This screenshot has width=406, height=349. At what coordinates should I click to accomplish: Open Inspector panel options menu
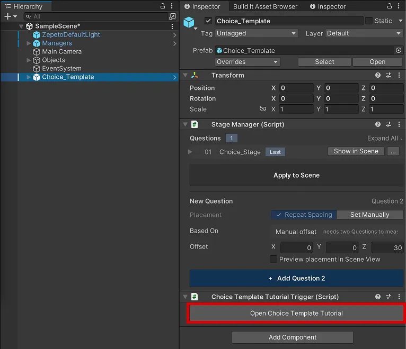(399, 6)
